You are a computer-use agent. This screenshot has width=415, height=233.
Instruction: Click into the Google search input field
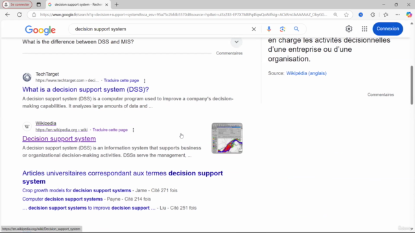161,29
